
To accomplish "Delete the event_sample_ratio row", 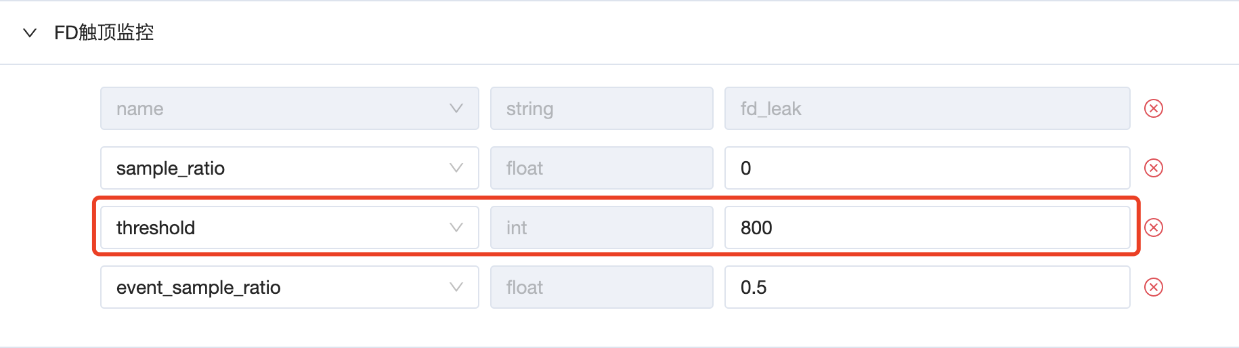I will [x=1153, y=287].
